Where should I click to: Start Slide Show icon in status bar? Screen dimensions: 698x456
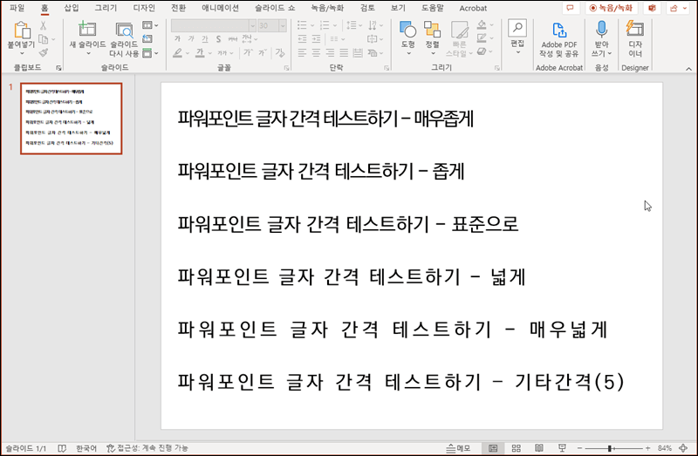(x=562, y=448)
